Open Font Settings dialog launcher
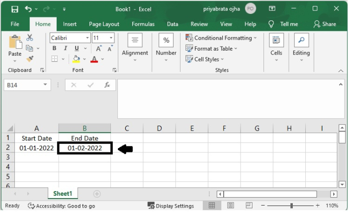 114,70
